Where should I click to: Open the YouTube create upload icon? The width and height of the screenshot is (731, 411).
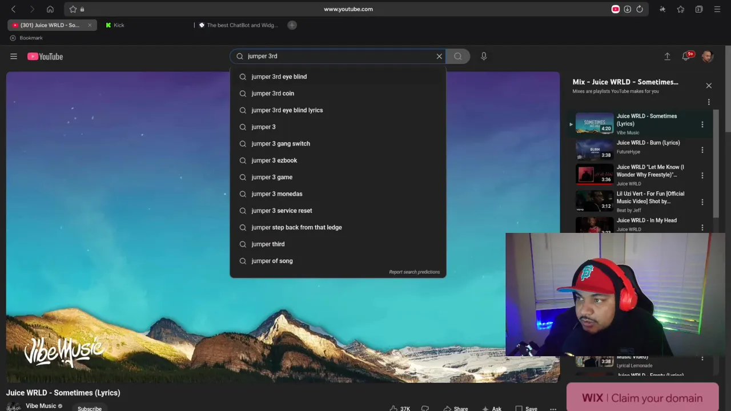tap(667, 56)
